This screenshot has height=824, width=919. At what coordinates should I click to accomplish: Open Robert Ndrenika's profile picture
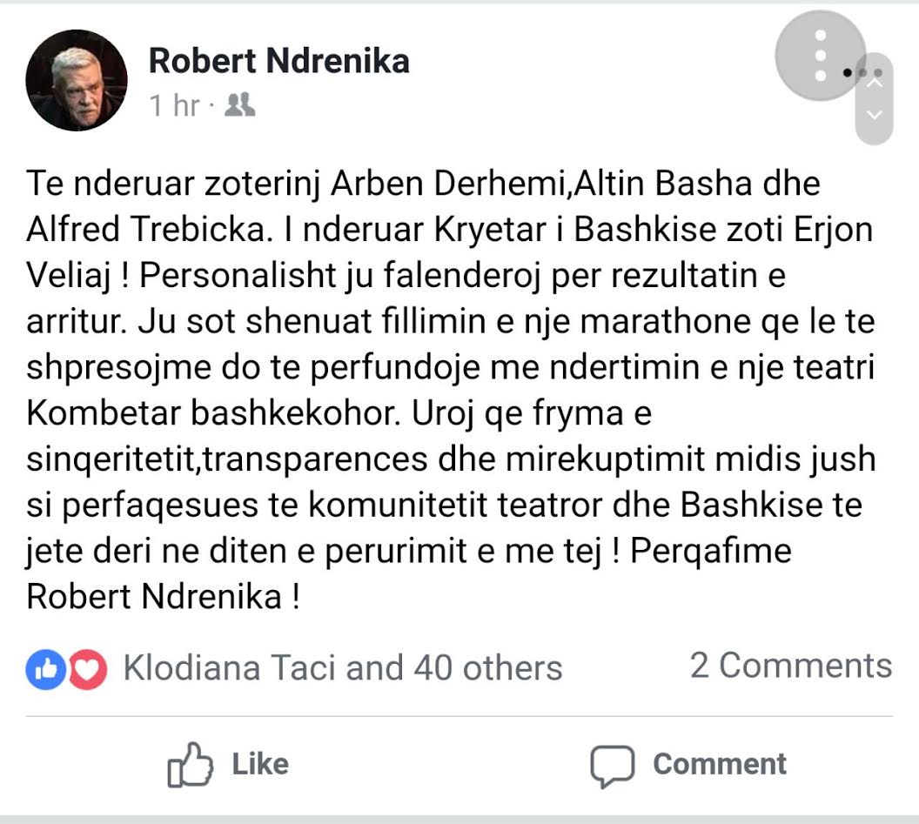pyautogui.click(x=77, y=80)
